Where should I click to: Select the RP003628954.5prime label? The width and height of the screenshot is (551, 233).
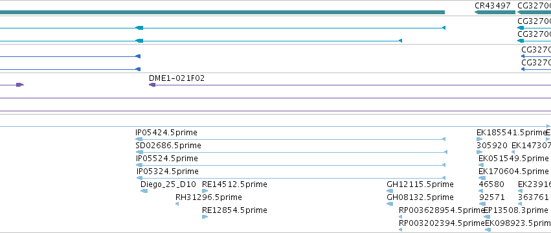442,210
